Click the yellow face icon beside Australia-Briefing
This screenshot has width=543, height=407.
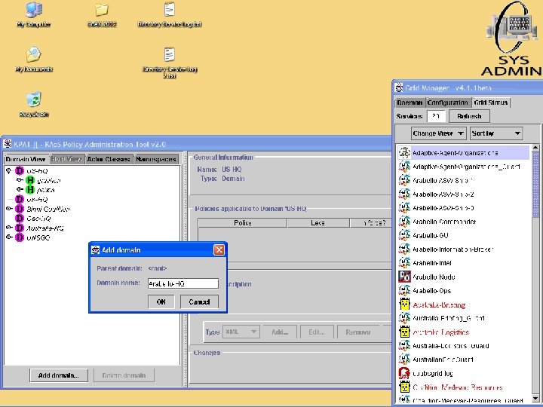[x=404, y=304]
